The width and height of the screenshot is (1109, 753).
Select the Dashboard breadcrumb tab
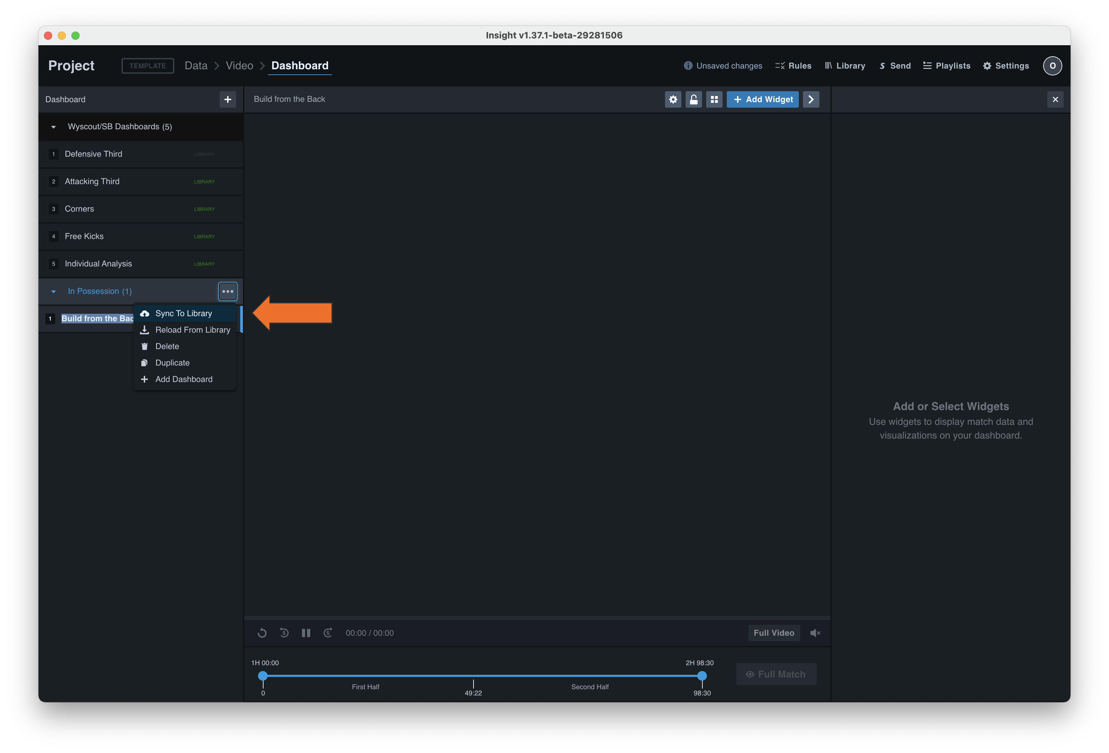(300, 66)
